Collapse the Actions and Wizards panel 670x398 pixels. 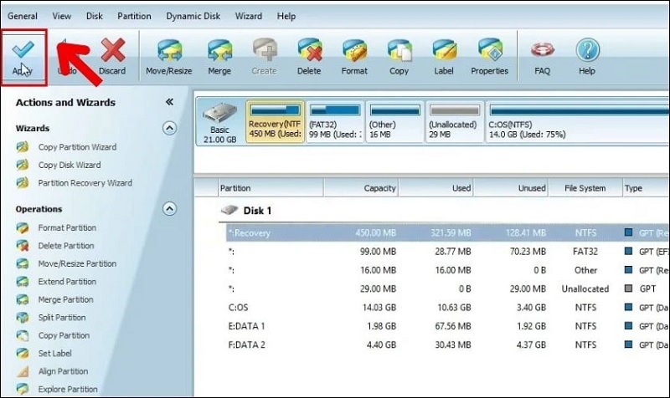coord(169,102)
